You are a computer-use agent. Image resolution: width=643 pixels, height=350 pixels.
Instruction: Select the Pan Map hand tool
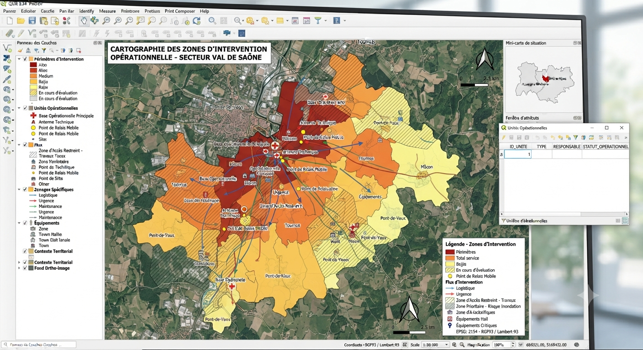(x=84, y=21)
